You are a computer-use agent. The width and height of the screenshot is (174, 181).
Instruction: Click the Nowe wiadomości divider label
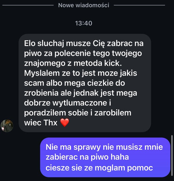[x=84, y=5]
